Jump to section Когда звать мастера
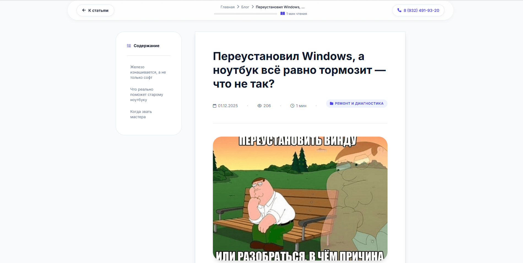 141,114
